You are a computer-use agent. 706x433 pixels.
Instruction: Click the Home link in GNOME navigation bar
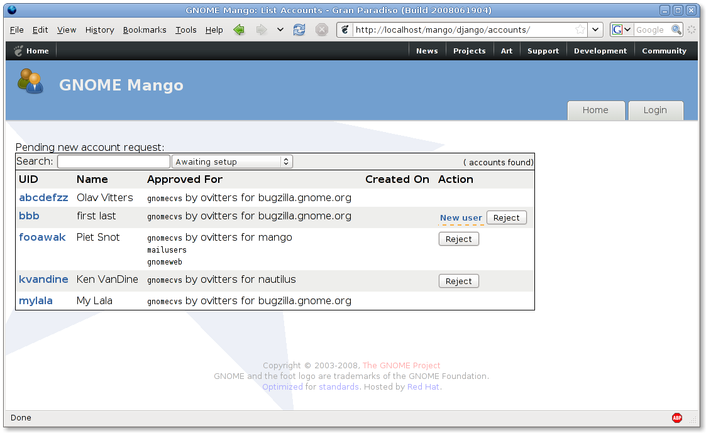pyautogui.click(x=37, y=51)
